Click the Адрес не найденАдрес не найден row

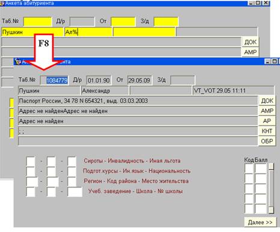138,111
